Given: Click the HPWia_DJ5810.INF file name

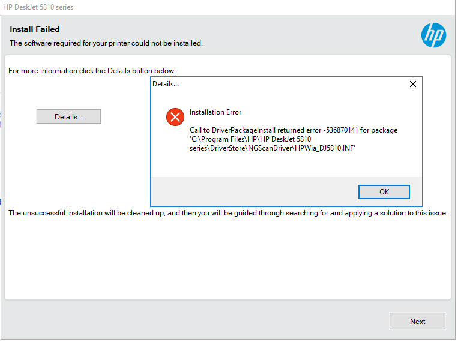Looking at the screenshot, I should [x=325, y=148].
